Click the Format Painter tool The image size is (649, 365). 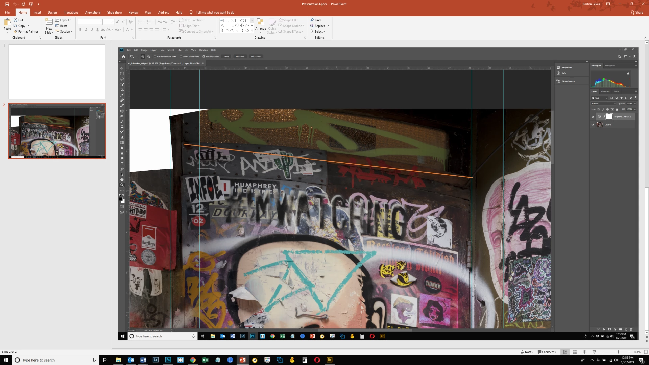(26, 32)
